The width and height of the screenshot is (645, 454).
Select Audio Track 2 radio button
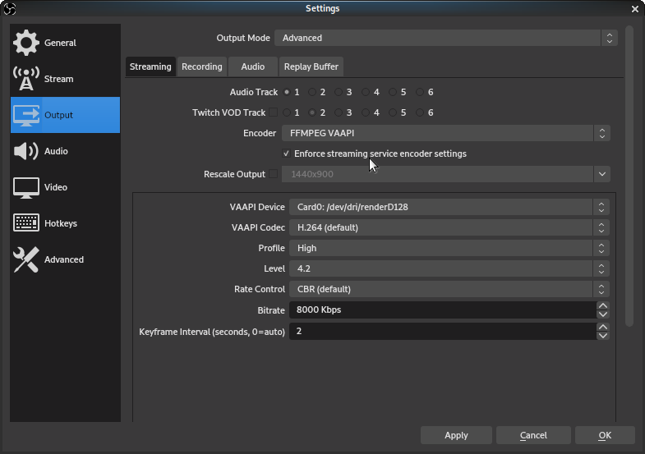(312, 92)
